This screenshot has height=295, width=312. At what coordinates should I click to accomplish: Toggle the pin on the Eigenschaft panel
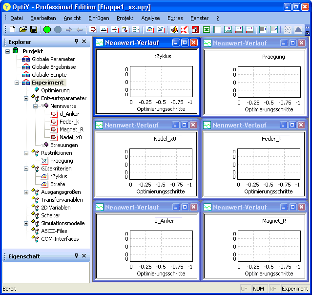pyautogui.click(x=76, y=256)
